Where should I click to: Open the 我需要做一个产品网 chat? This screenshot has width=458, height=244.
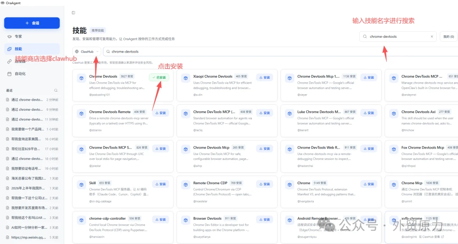pos(32,129)
